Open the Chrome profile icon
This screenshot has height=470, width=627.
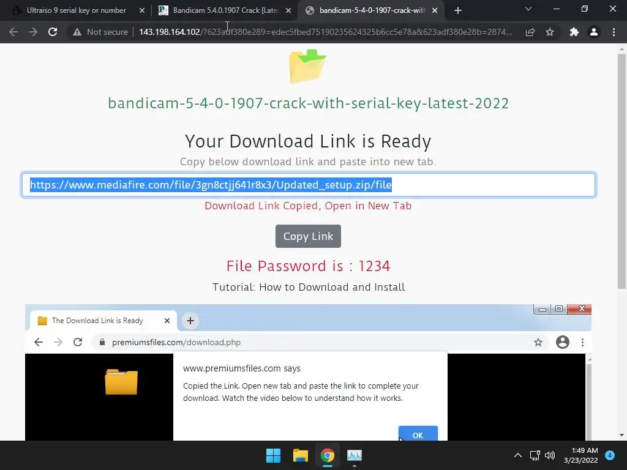(x=594, y=32)
